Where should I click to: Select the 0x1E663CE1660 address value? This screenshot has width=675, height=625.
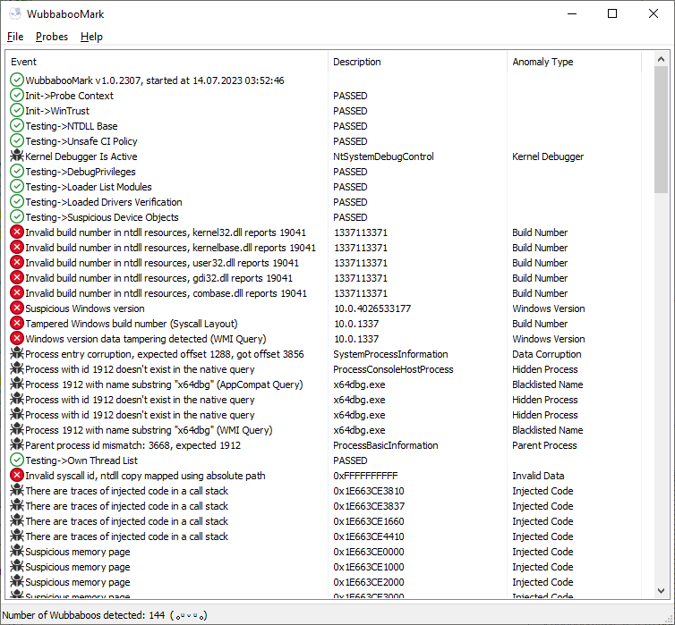(369, 521)
